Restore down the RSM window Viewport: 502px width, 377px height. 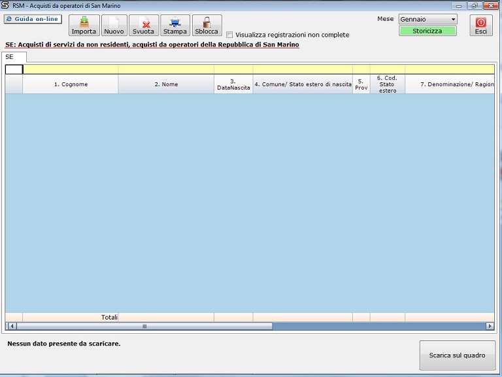[x=475, y=5]
